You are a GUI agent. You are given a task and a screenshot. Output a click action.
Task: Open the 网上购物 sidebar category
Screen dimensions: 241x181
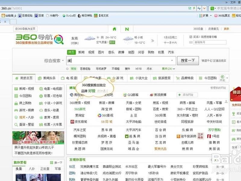click(23, 103)
